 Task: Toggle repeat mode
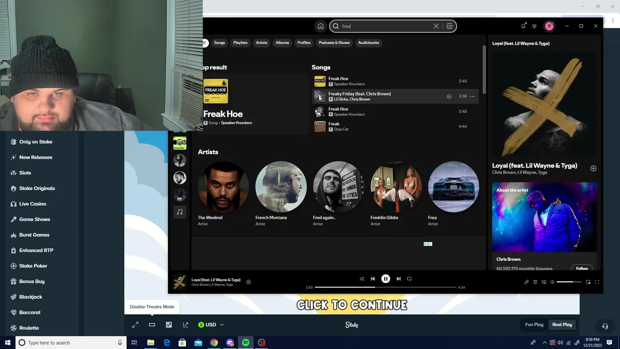(x=409, y=279)
